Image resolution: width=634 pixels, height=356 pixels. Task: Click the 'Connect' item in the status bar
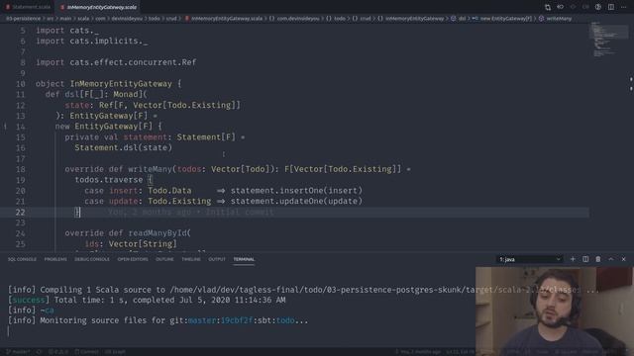click(x=86, y=352)
